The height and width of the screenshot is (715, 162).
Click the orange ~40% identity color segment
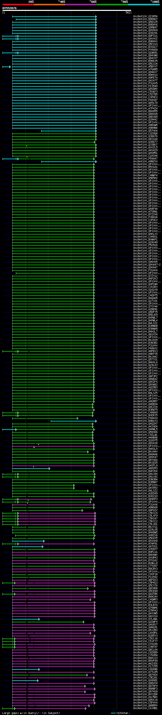coord(50,5)
